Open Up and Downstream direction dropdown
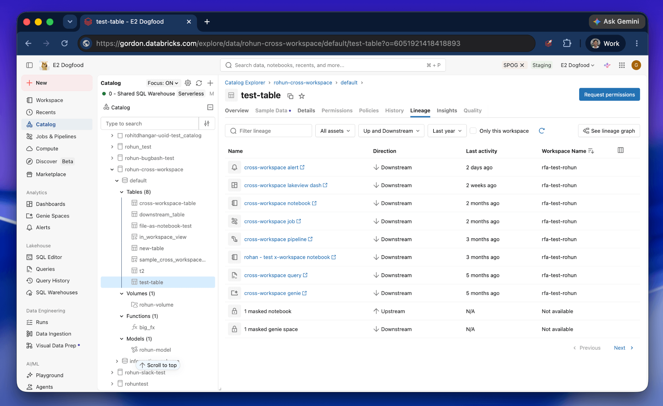Image resolution: width=663 pixels, height=406 pixels. (391, 131)
